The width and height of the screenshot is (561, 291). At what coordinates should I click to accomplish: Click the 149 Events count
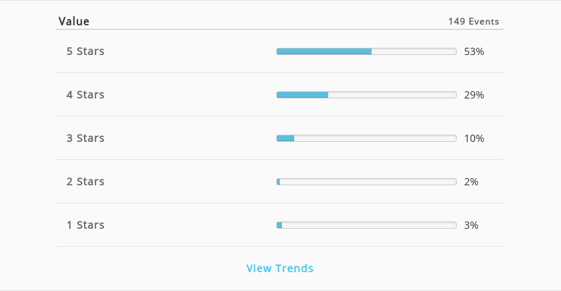(x=474, y=22)
